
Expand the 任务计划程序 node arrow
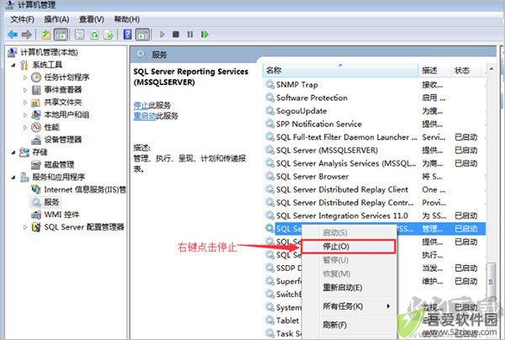point(25,77)
